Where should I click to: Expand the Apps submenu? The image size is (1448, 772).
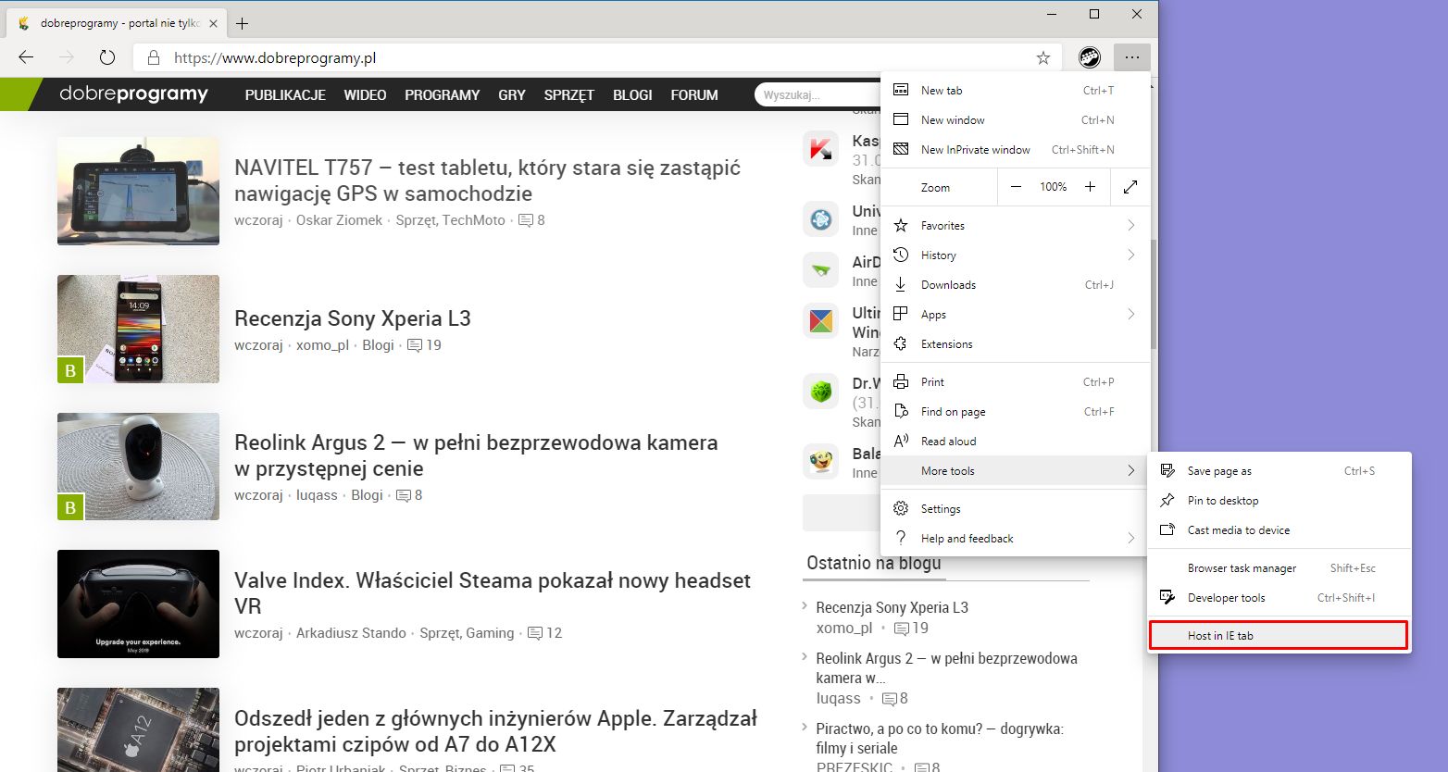932,314
